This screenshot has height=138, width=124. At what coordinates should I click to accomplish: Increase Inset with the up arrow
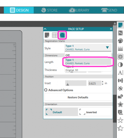click(x=103, y=82)
